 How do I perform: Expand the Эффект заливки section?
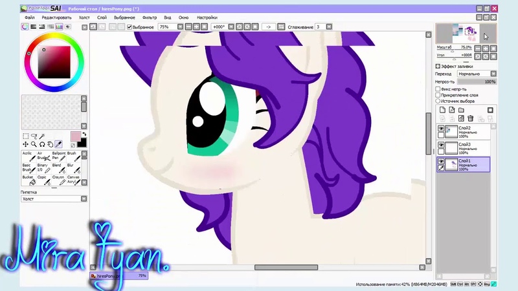coord(438,67)
